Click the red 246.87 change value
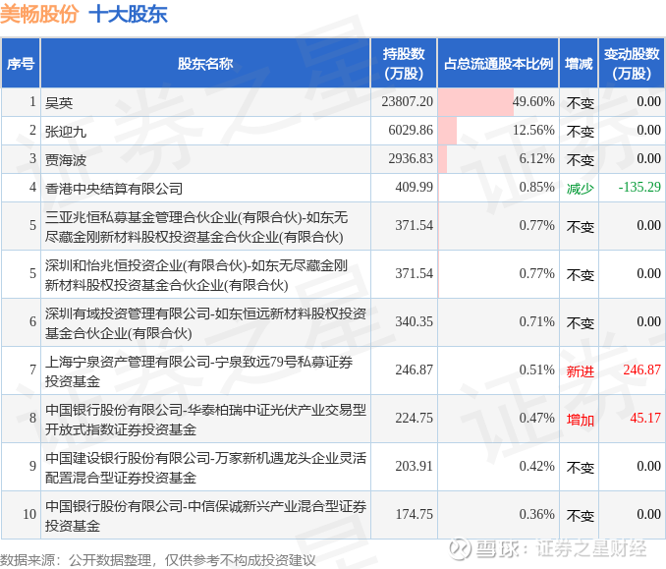 [641, 370]
